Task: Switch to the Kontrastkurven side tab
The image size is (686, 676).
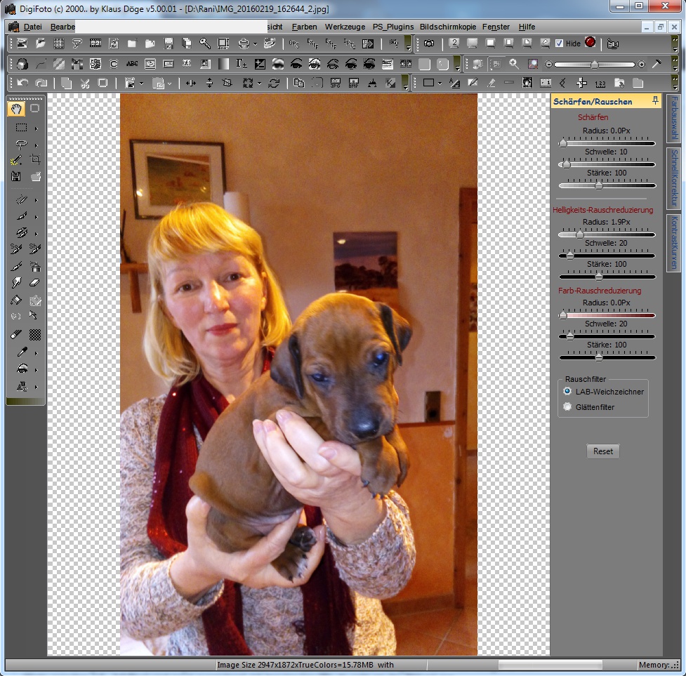Action: point(673,242)
